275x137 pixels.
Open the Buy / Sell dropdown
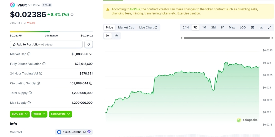point(20,114)
